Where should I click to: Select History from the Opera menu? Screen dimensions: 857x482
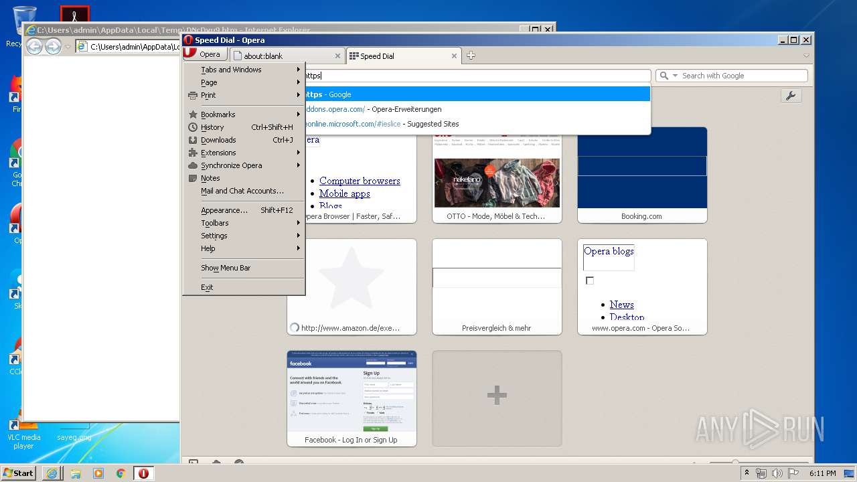[244, 127]
